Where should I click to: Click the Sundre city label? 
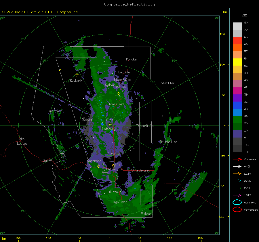click(x=87, y=119)
